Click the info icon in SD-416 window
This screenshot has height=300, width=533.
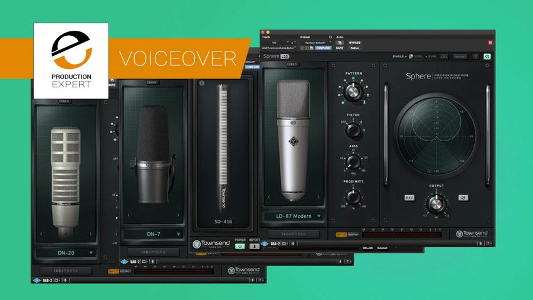[x=201, y=83]
